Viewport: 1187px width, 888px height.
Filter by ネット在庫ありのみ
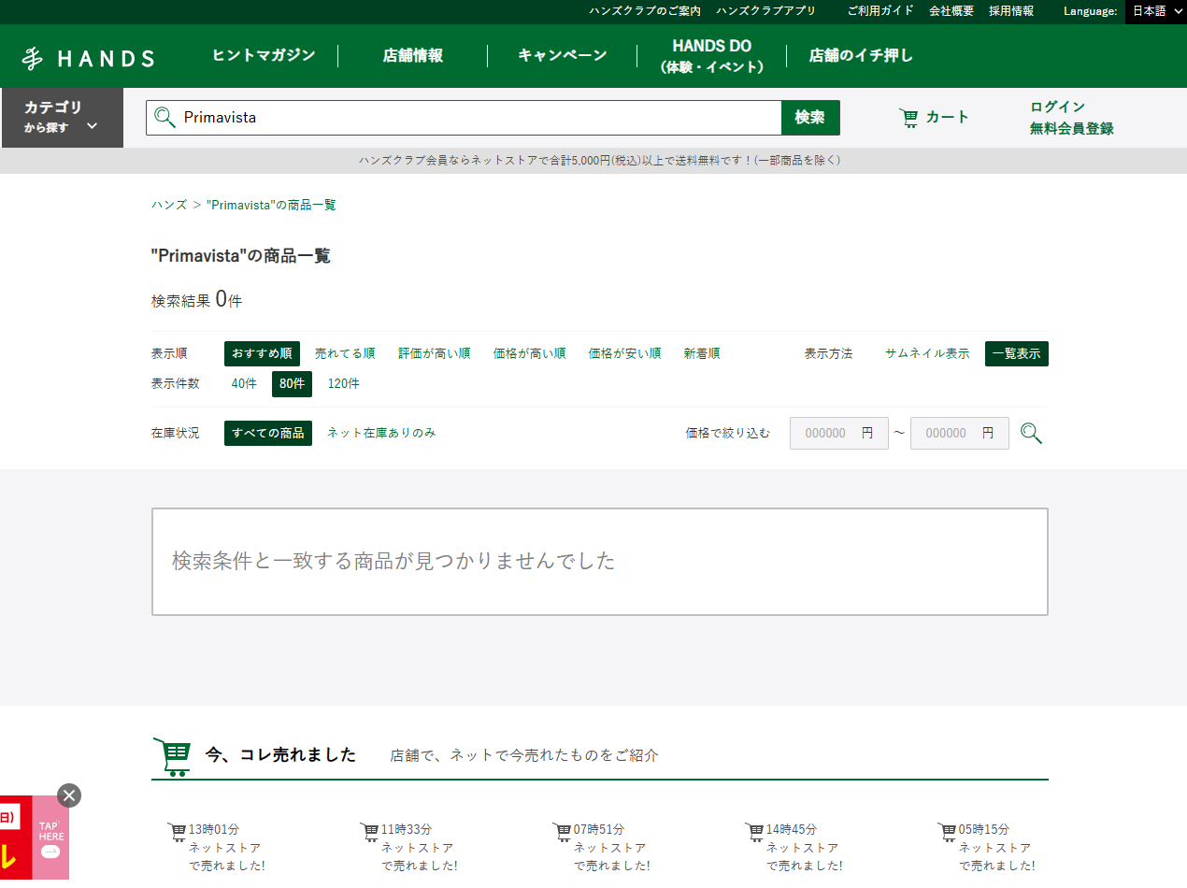(381, 433)
